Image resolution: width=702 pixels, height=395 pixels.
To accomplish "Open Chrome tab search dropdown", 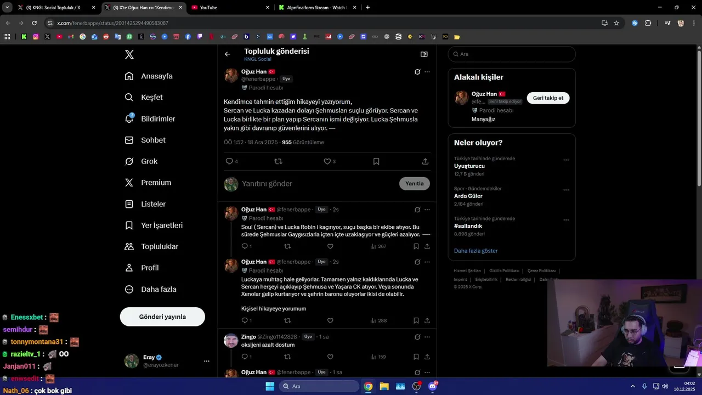I will [x=7, y=7].
